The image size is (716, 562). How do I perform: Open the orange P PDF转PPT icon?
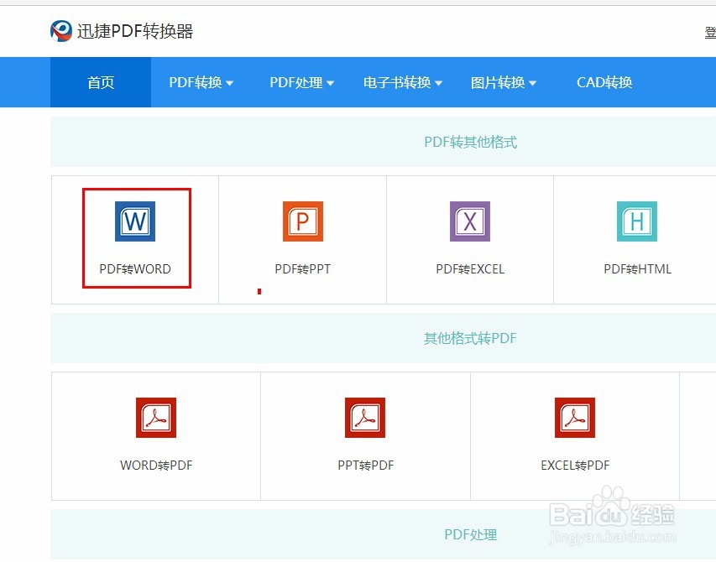point(303,221)
